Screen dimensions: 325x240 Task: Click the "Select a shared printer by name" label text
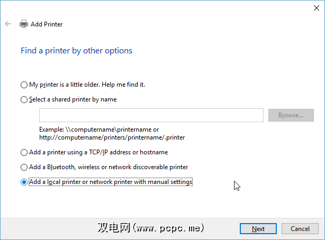73,99
